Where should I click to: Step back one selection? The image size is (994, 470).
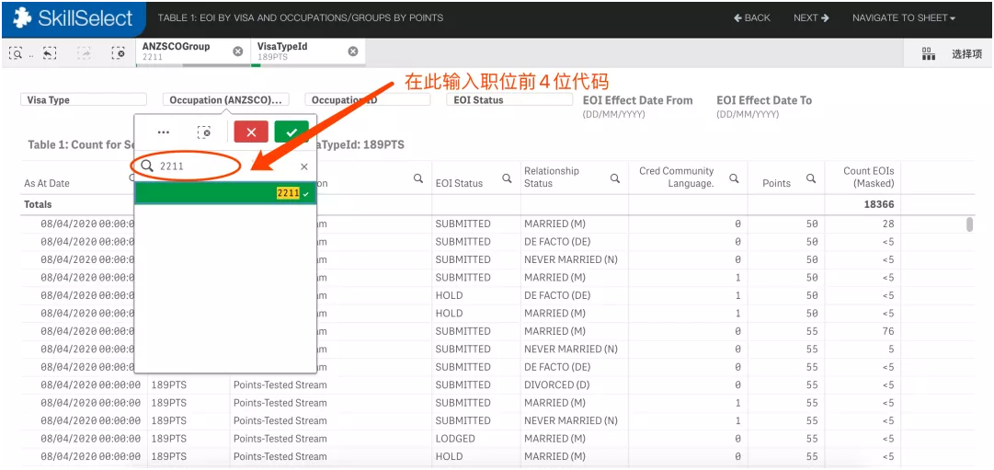pyautogui.click(x=50, y=54)
